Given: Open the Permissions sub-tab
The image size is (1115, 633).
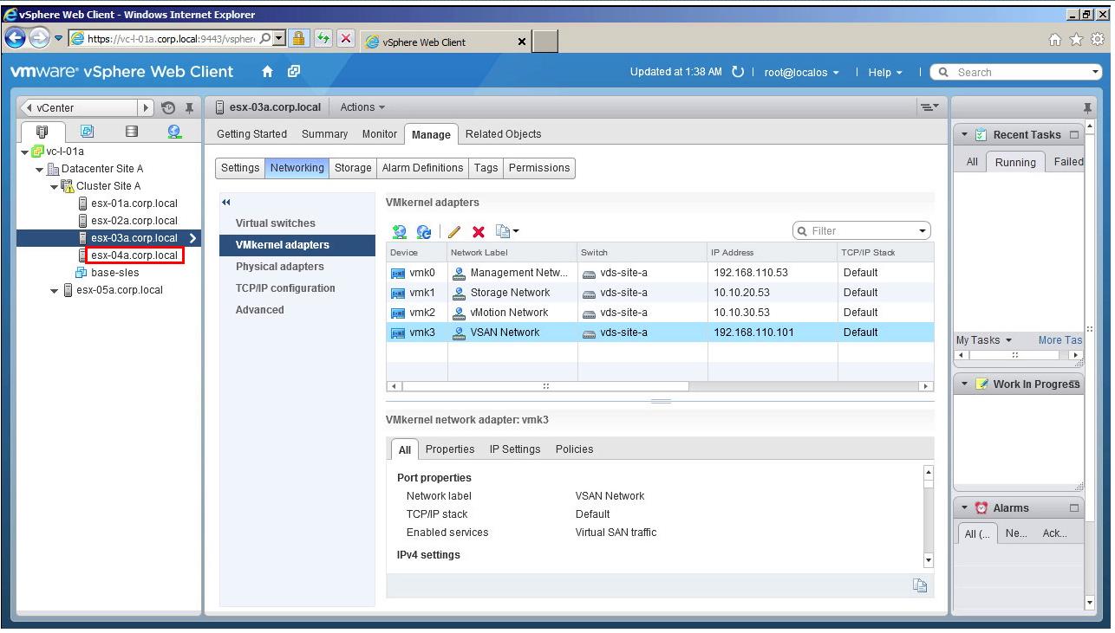Looking at the screenshot, I should tap(539, 168).
